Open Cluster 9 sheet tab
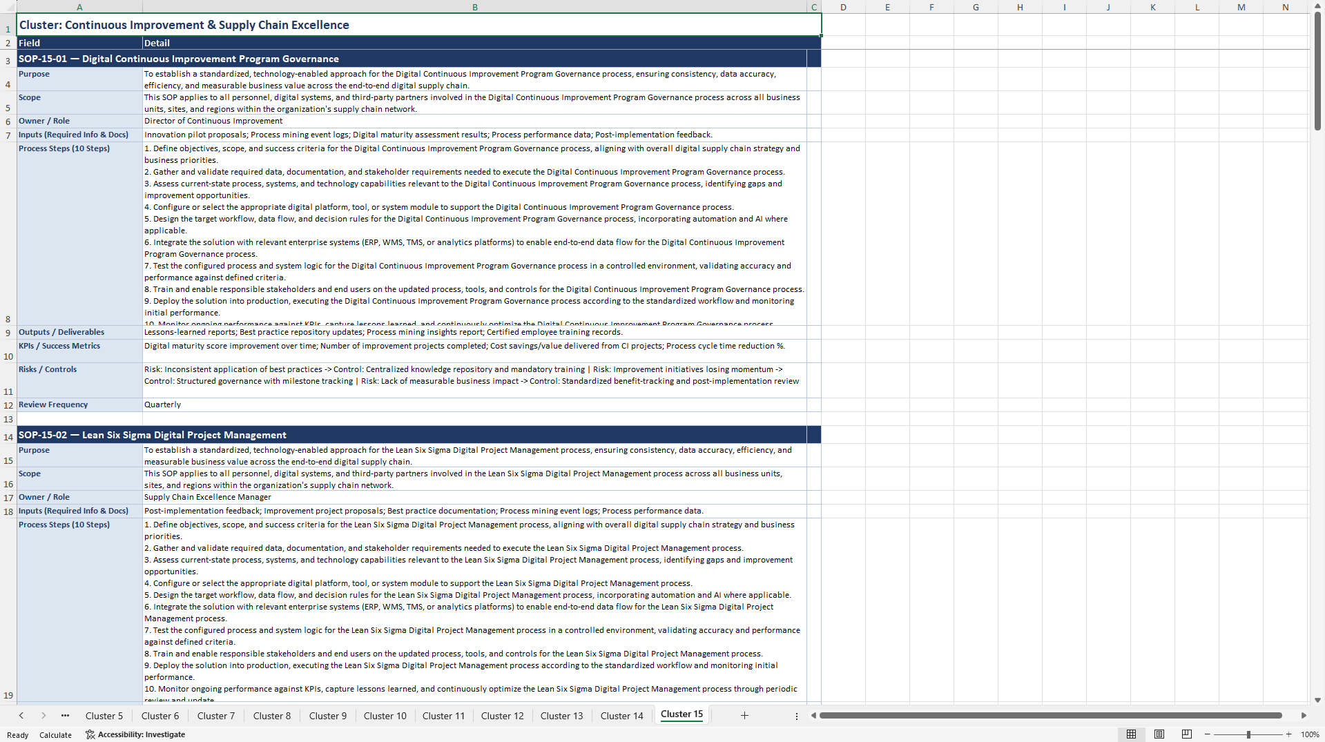This screenshot has height=742, width=1325. tap(328, 716)
